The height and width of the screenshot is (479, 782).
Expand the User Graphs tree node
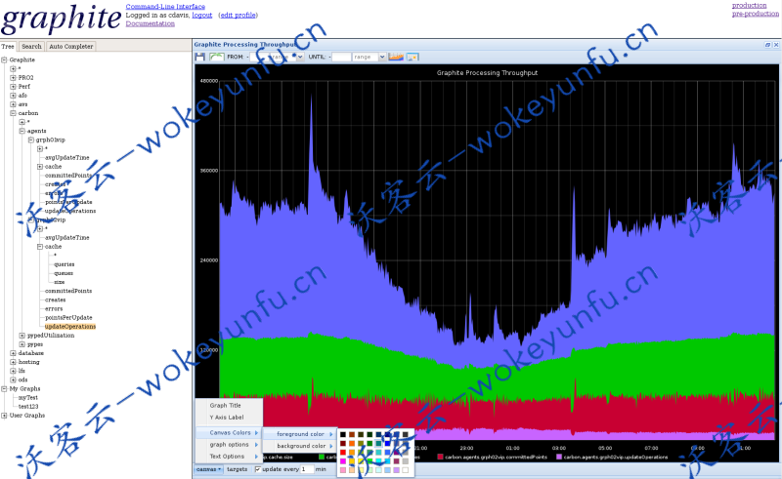point(4,416)
